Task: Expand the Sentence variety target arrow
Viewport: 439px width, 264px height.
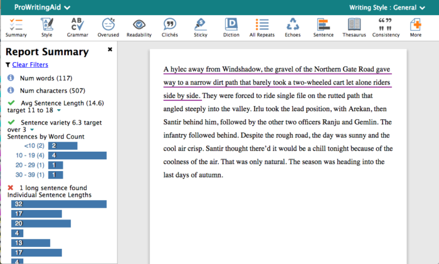Action: click(x=31, y=129)
